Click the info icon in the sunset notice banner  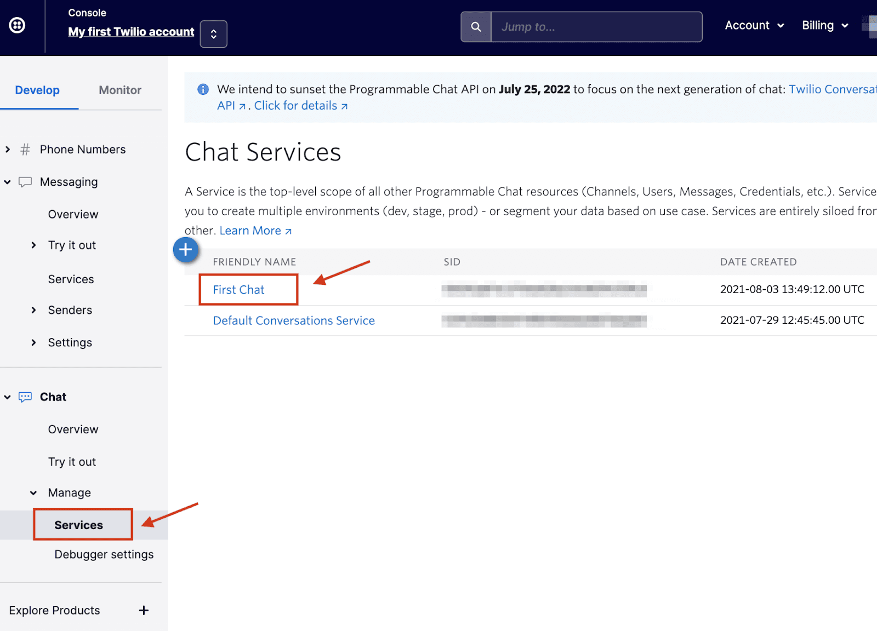pyautogui.click(x=202, y=89)
